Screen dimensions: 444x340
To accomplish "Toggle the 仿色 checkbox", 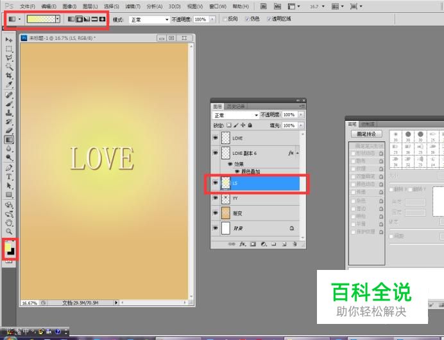I will pos(247,19).
